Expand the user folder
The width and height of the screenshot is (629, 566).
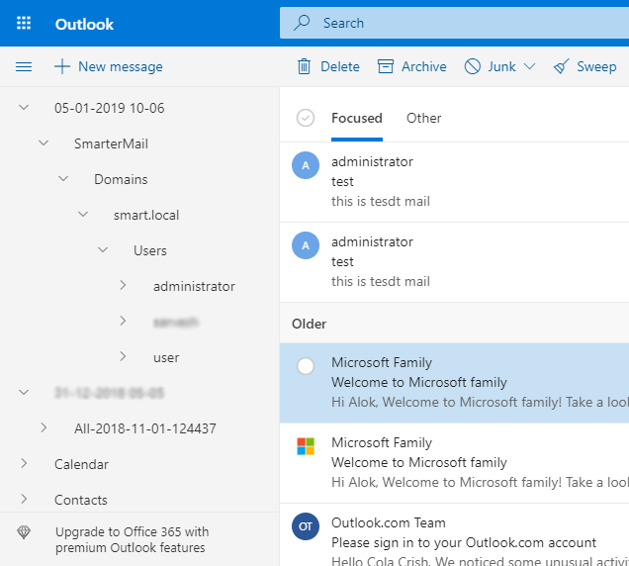tap(123, 356)
